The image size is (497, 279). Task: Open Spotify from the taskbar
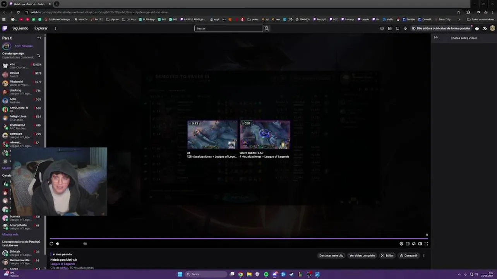pos(266,274)
